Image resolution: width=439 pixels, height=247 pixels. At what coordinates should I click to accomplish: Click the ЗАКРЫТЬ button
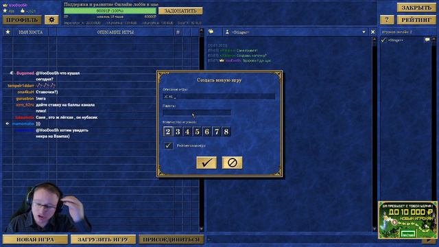pos(416,8)
